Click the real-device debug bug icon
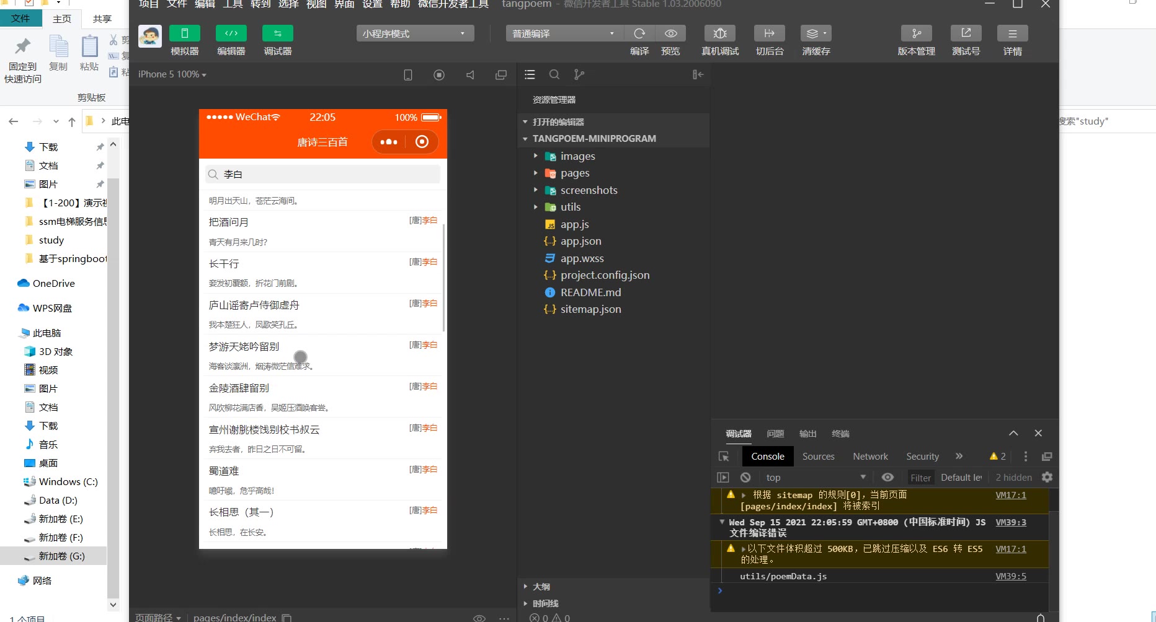The image size is (1156, 622). [719, 33]
